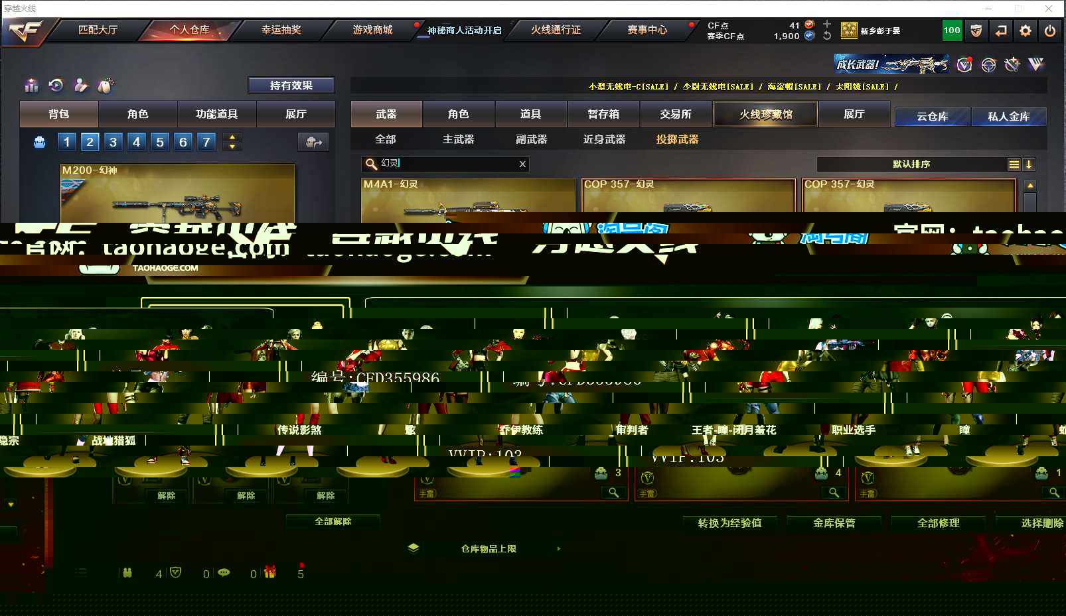Go to the 匹配大厅 top menu
Viewport: 1066px width, 616px height.
coord(98,30)
